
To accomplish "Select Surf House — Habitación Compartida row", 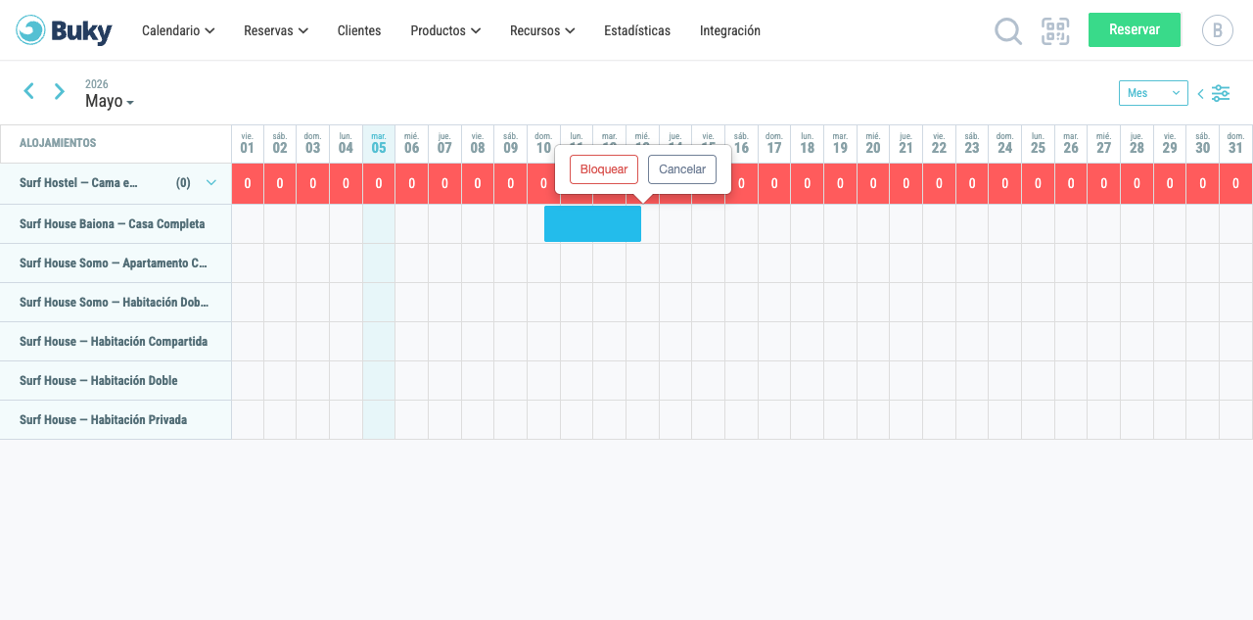I will click(x=116, y=341).
